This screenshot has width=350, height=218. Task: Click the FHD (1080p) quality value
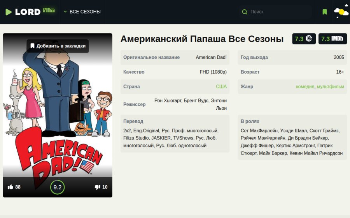[213, 72]
